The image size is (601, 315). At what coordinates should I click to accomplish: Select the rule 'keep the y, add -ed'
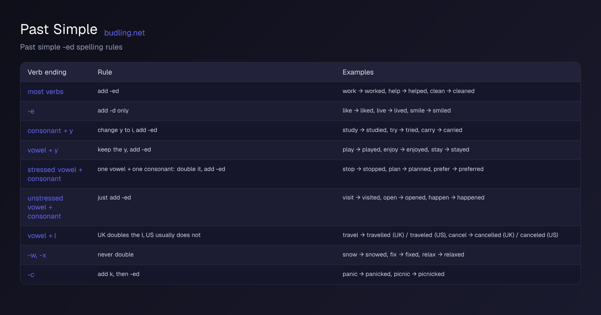coord(124,149)
